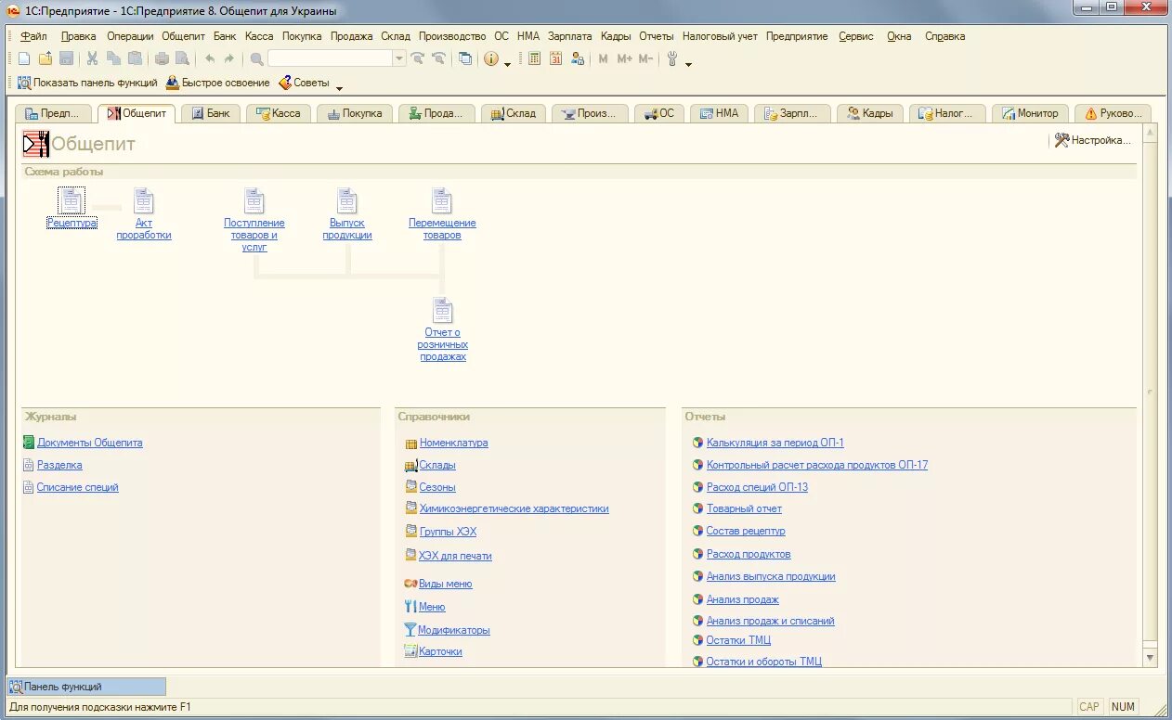Open the Виды меню reference link
1172x720 pixels.
(x=445, y=584)
